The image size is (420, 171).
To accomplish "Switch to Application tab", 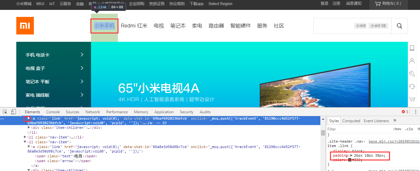I will tap(164, 112).
